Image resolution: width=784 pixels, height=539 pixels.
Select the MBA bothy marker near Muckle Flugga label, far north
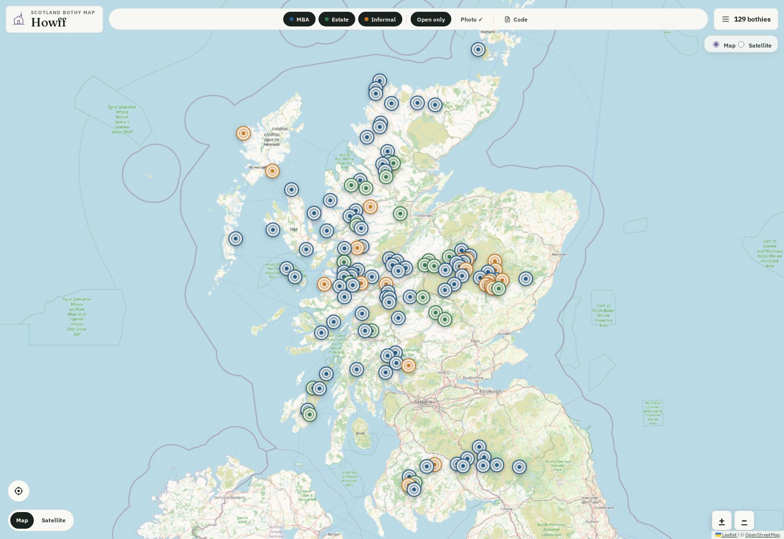pos(478,49)
